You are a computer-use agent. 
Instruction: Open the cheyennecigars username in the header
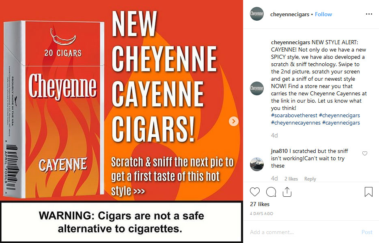290,14
